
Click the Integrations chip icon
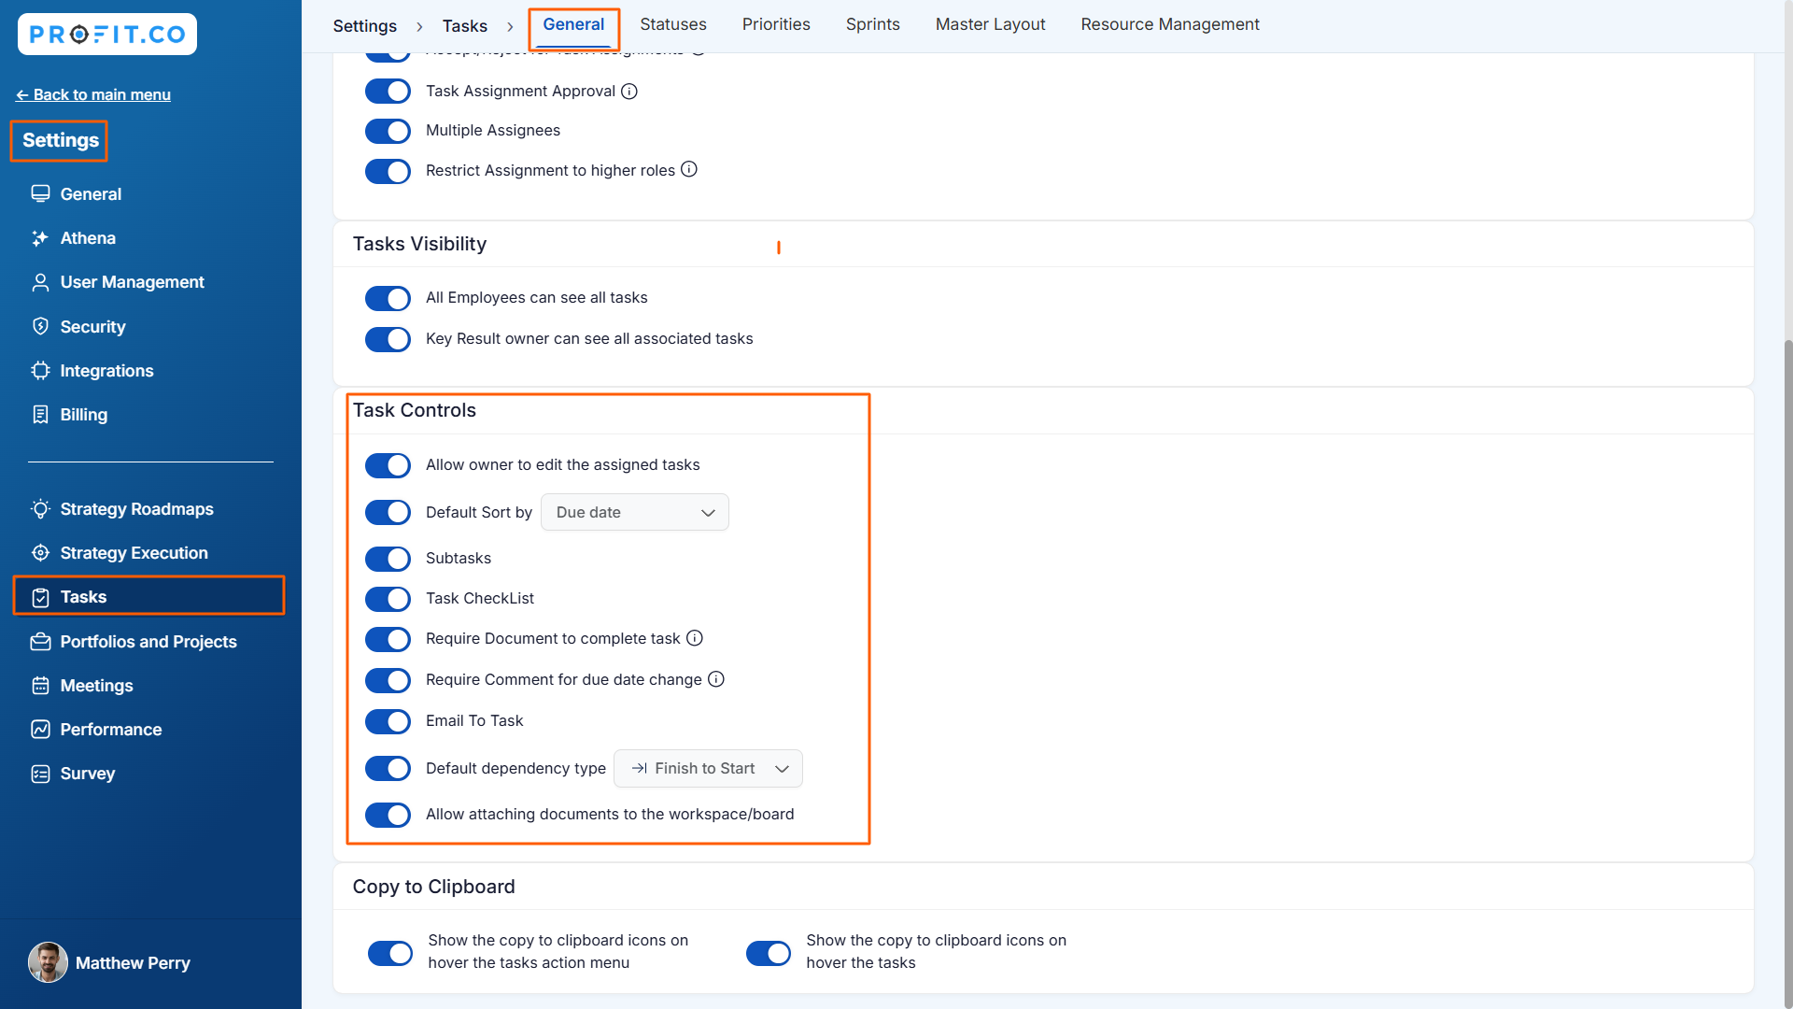pos(40,371)
